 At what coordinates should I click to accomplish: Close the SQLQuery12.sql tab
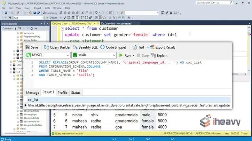(98, 23)
